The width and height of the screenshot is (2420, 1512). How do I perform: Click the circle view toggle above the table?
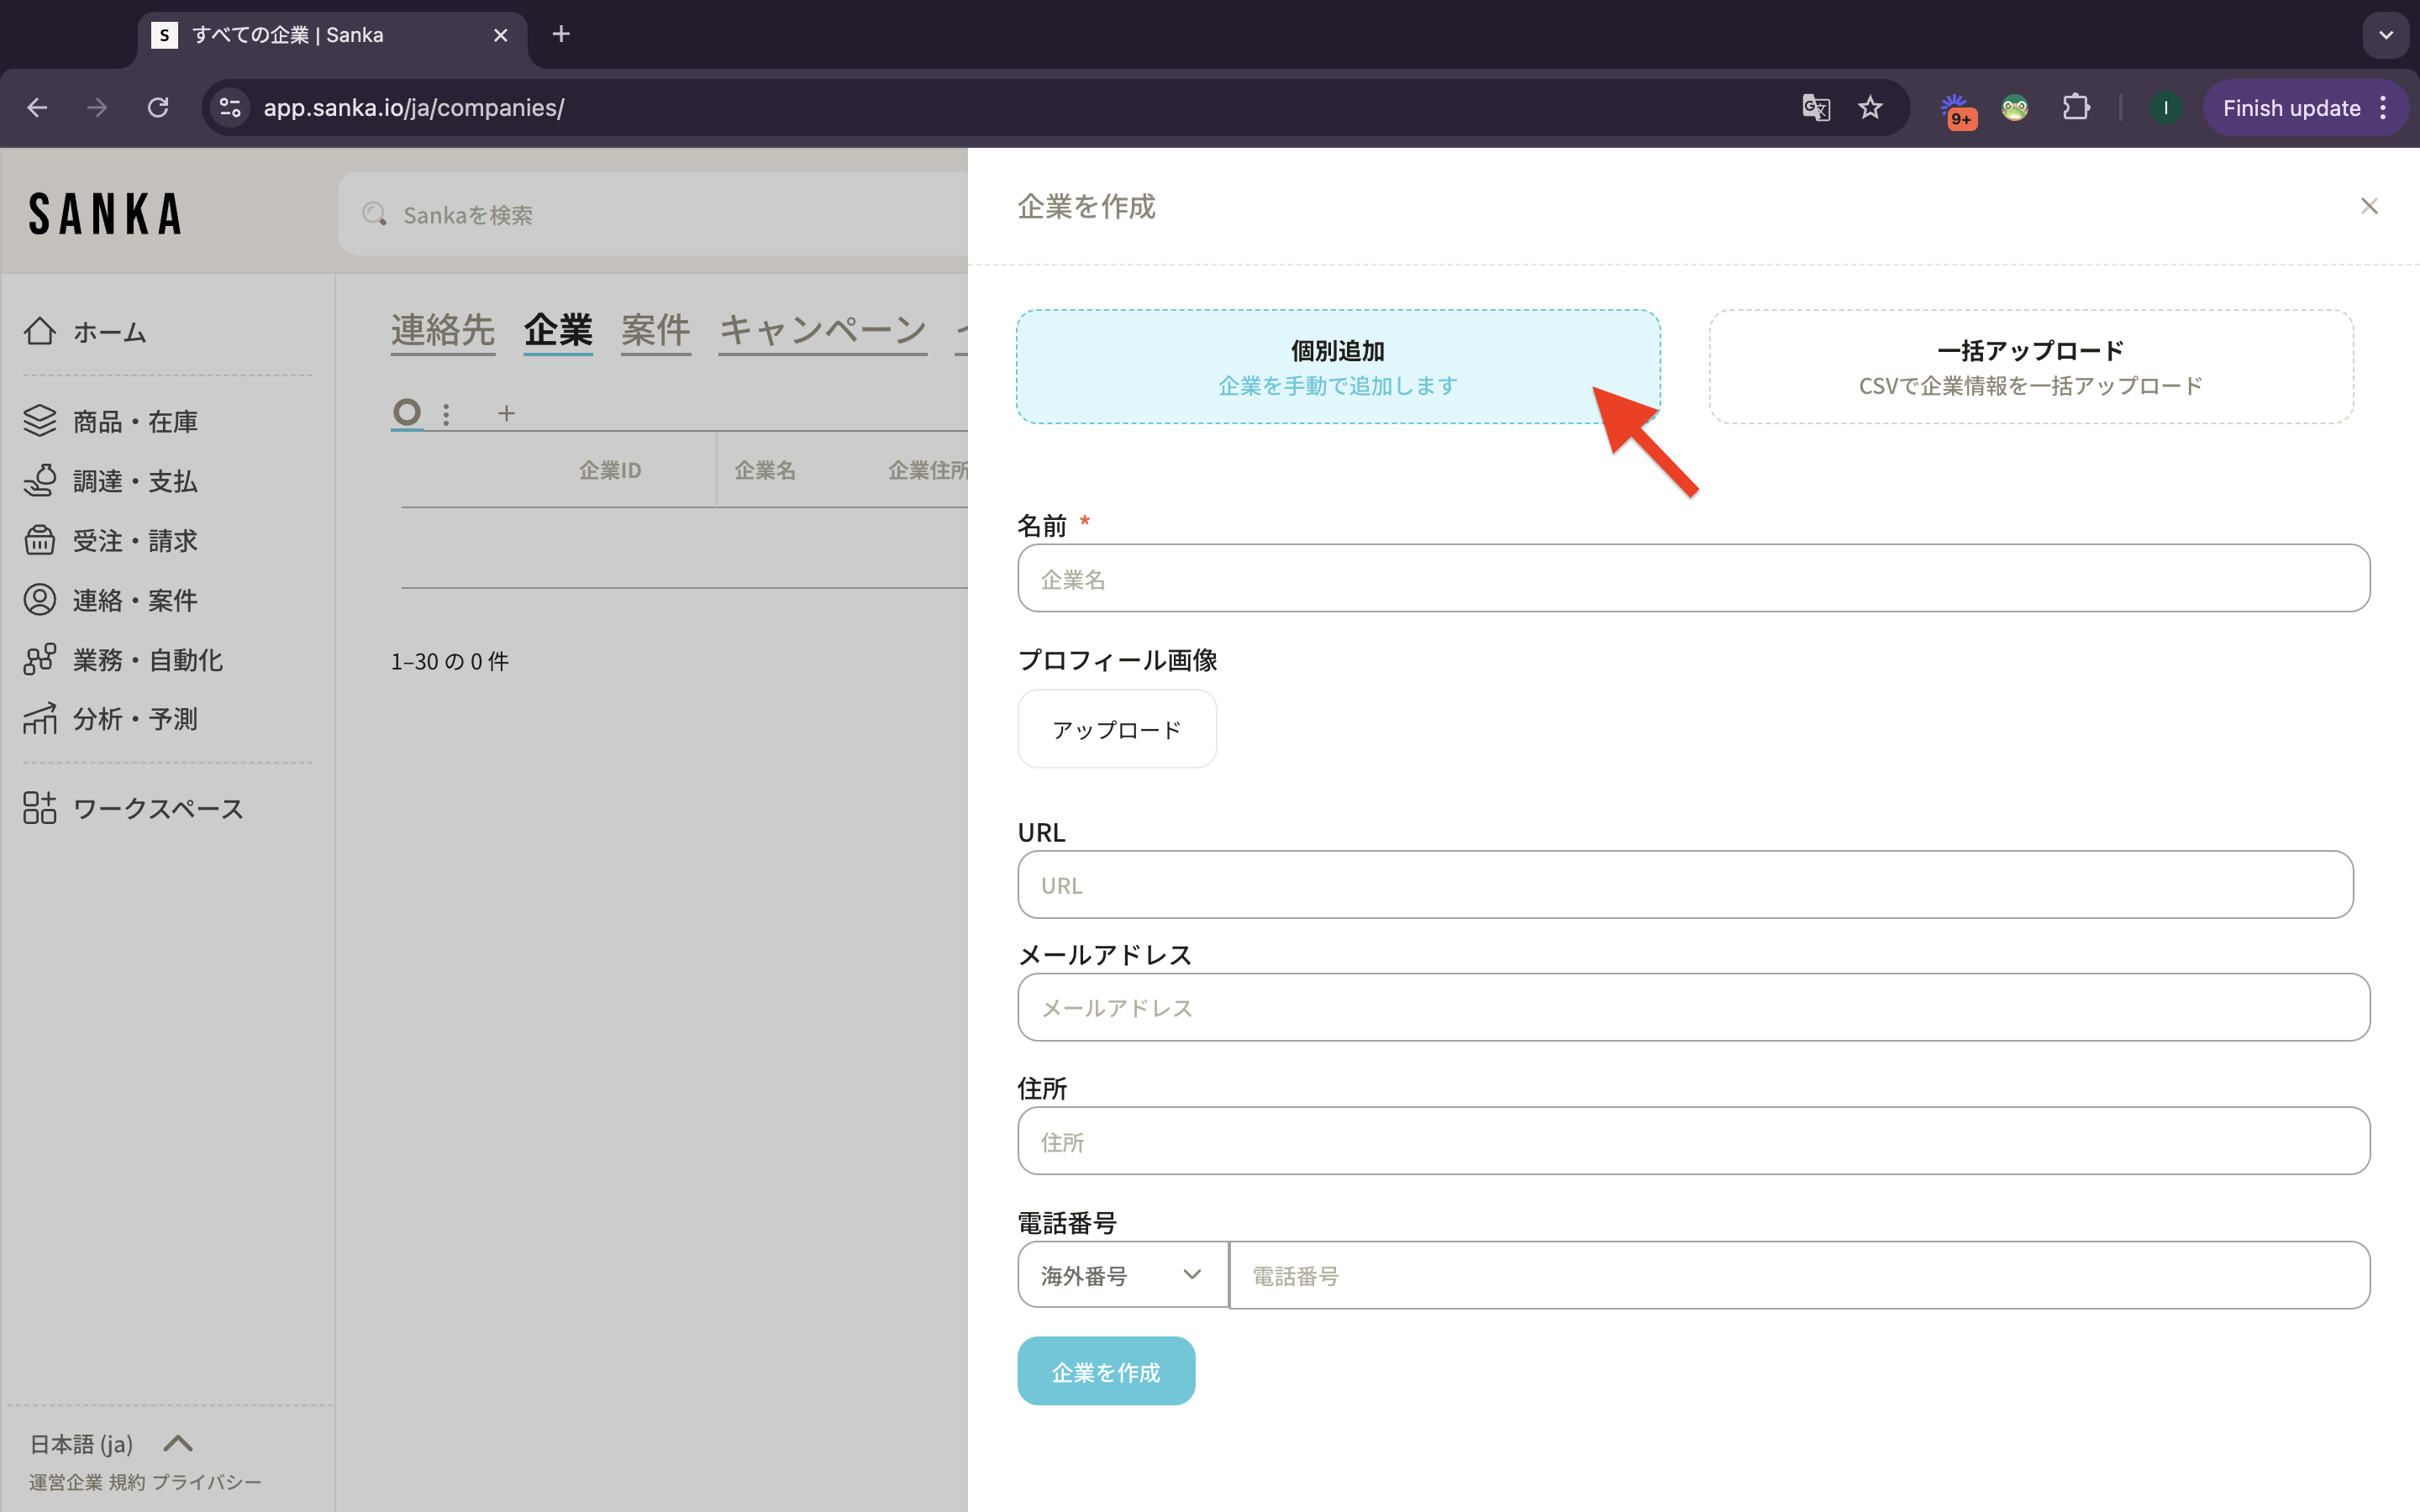(406, 412)
